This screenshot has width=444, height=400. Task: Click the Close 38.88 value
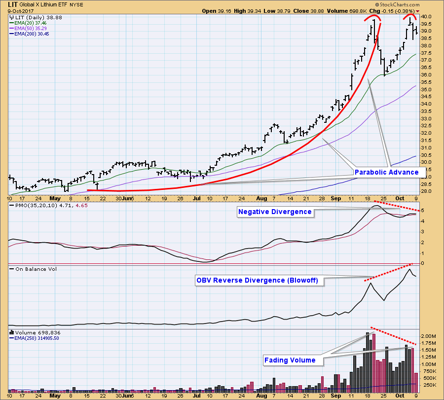[308, 11]
